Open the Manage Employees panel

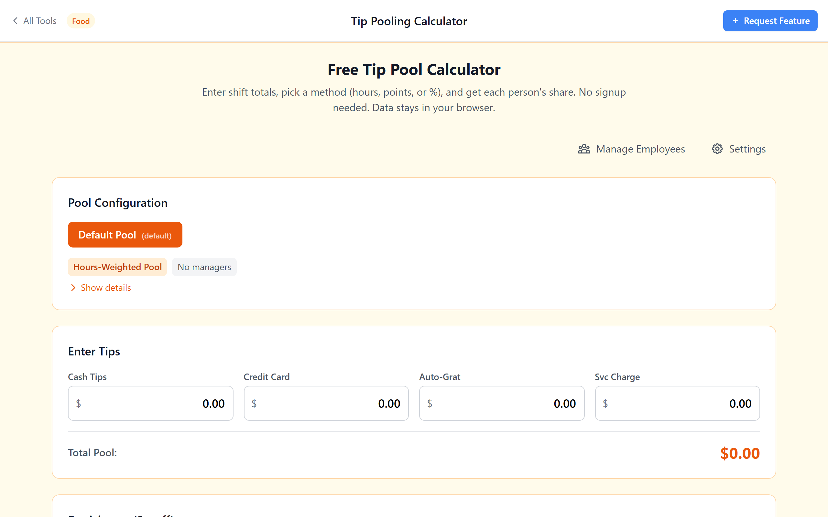639,149
